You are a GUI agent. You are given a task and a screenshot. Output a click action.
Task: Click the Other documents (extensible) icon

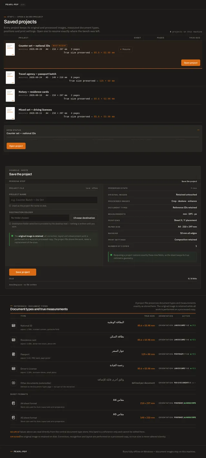pos(14,383)
